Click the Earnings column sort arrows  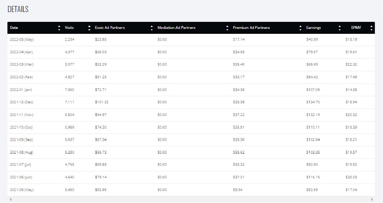point(340,28)
